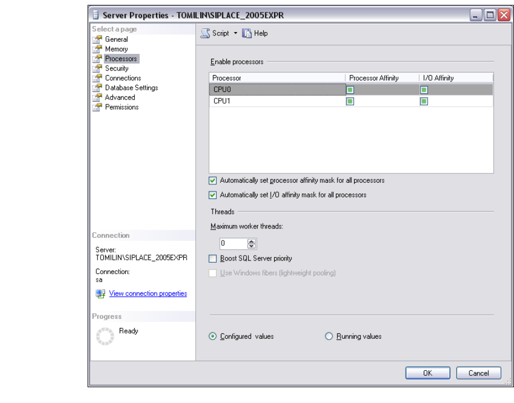The height and width of the screenshot is (403, 514).
Task: Click the Security page icon
Action: pos(97,69)
